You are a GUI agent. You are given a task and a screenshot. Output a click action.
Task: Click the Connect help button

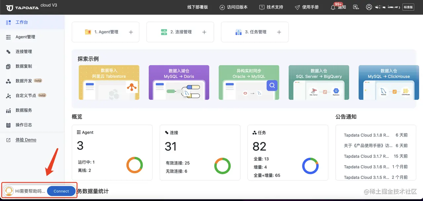click(x=61, y=191)
